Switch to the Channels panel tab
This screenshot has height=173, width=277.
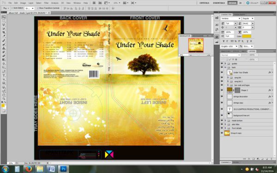tap(226, 162)
